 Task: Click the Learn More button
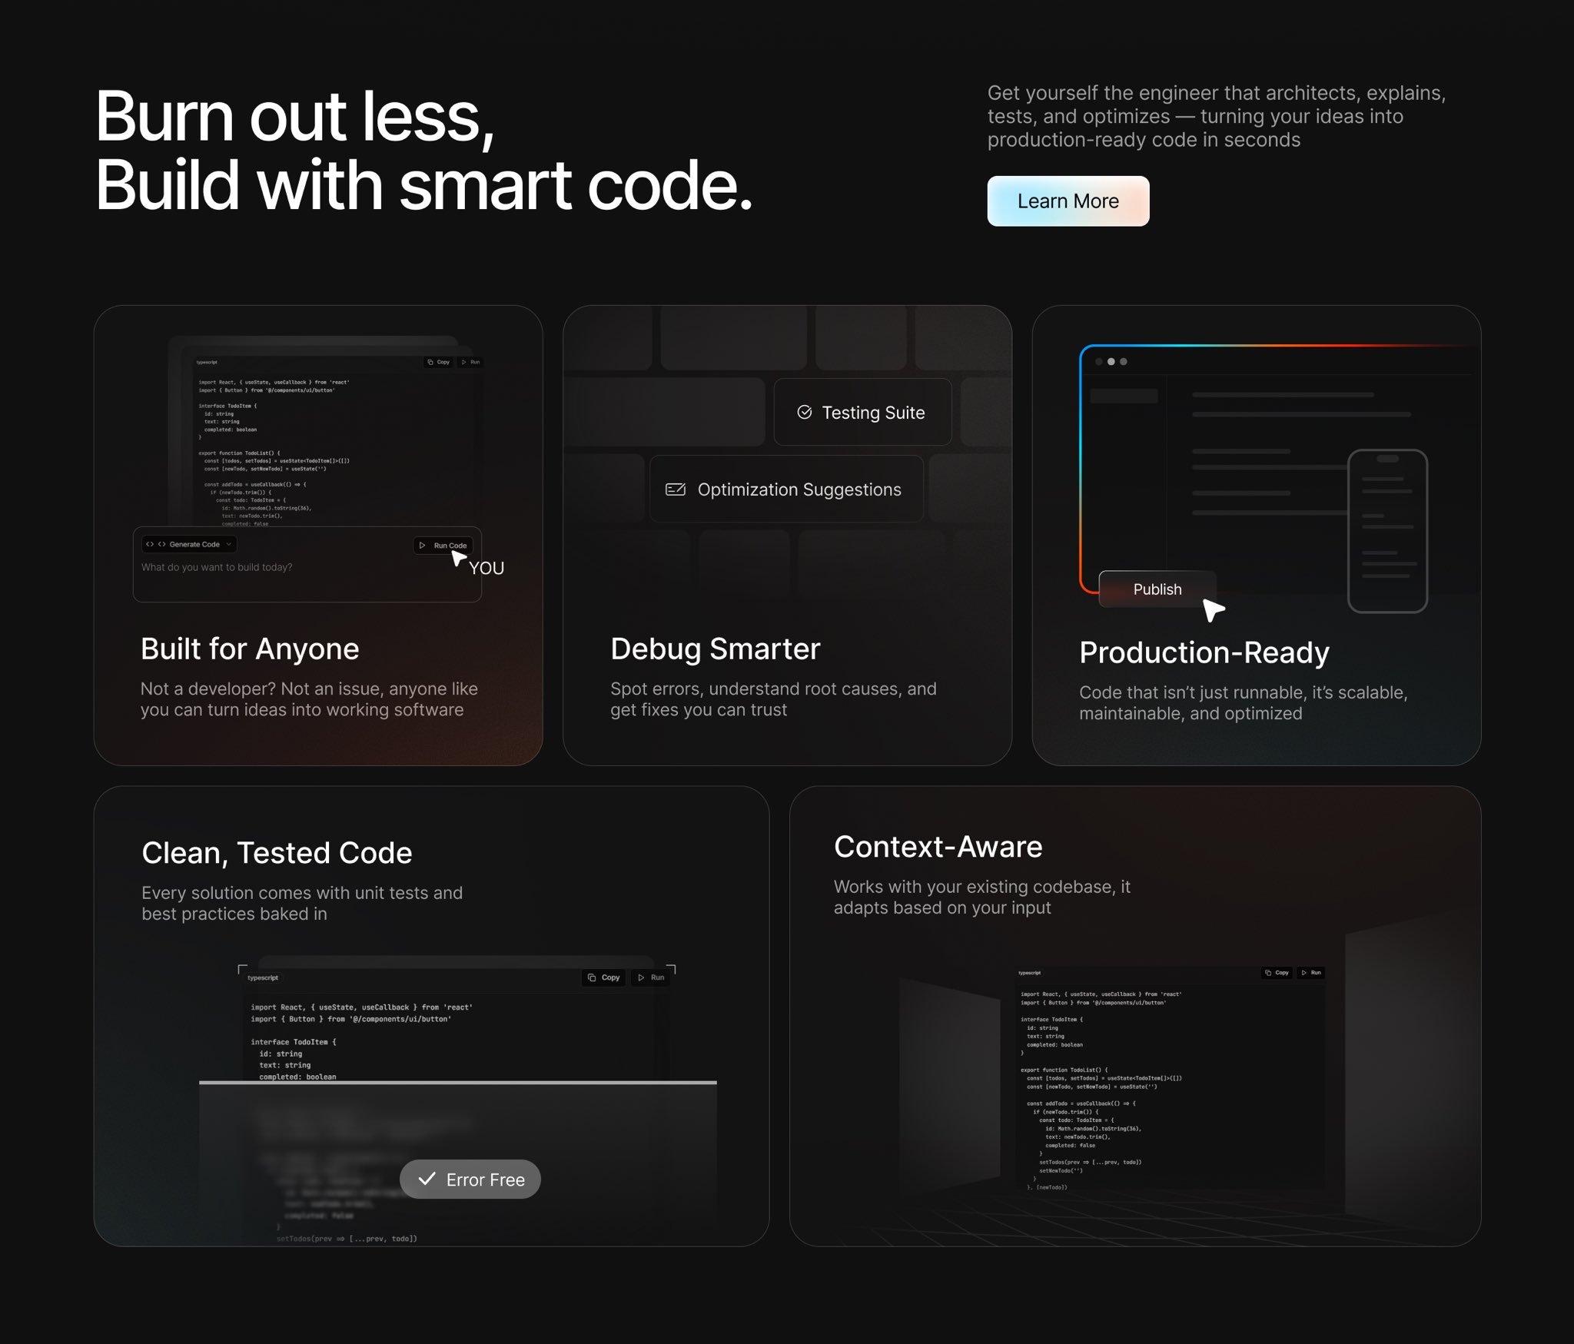click(x=1068, y=201)
